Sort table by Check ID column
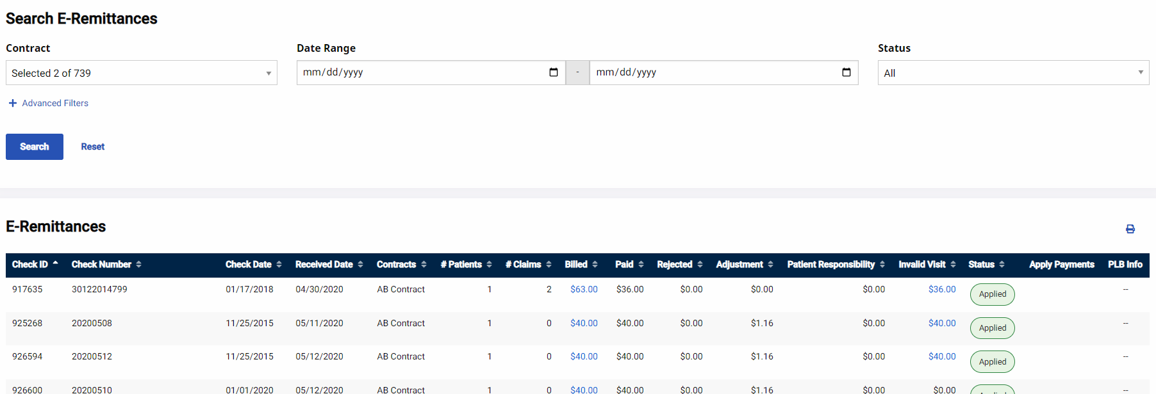Image resolution: width=1156 pixels, height=394 pixels. pos(35,264)
